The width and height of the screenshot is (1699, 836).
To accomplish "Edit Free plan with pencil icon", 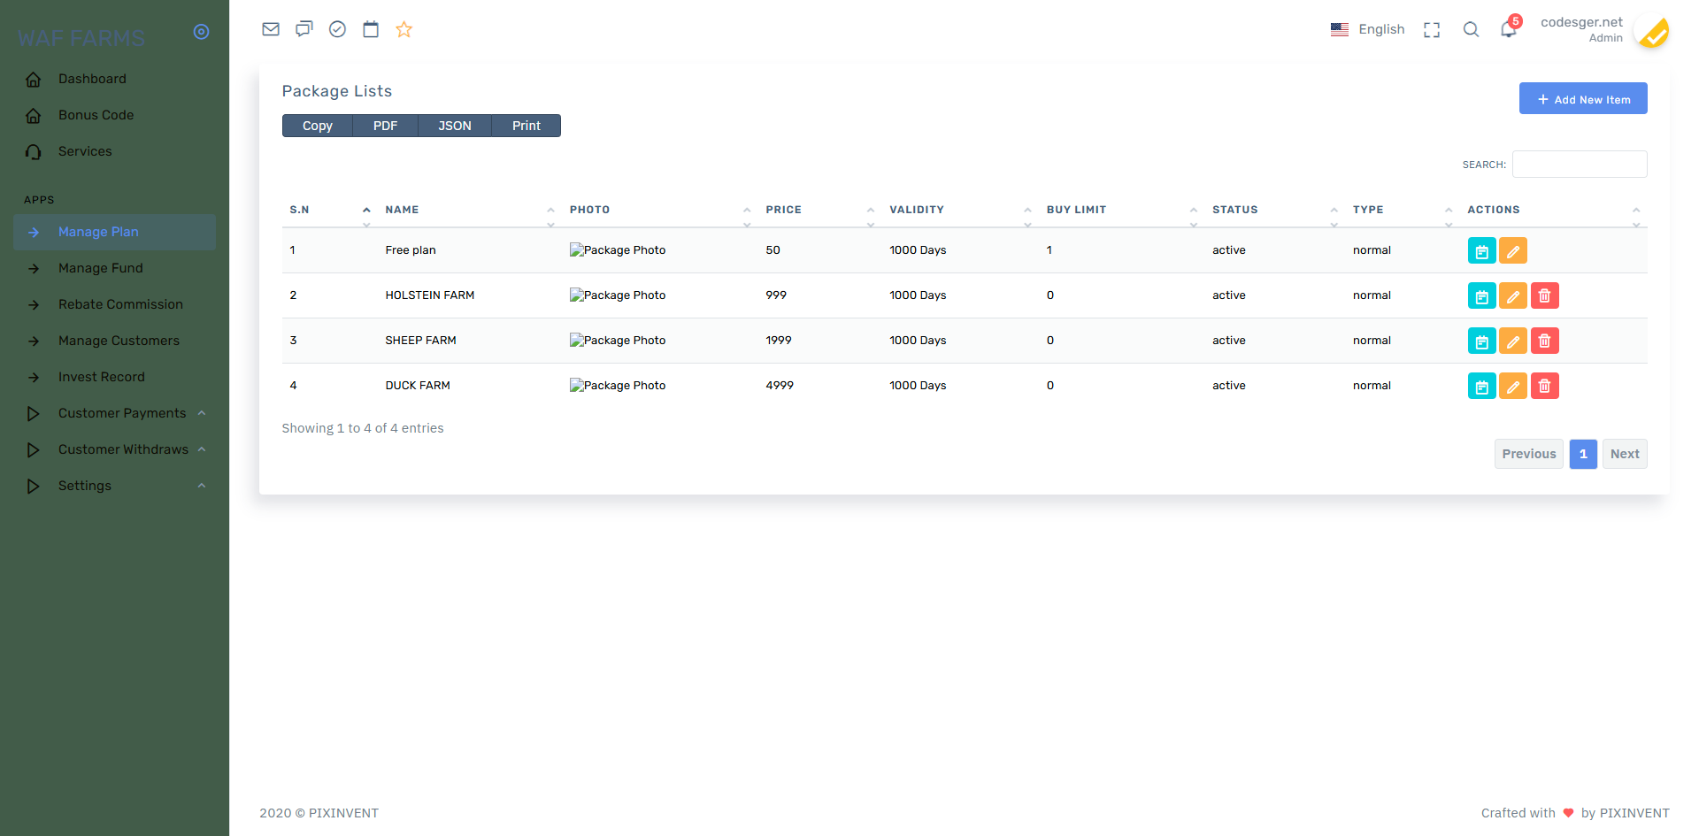I will coord(1513,251).
